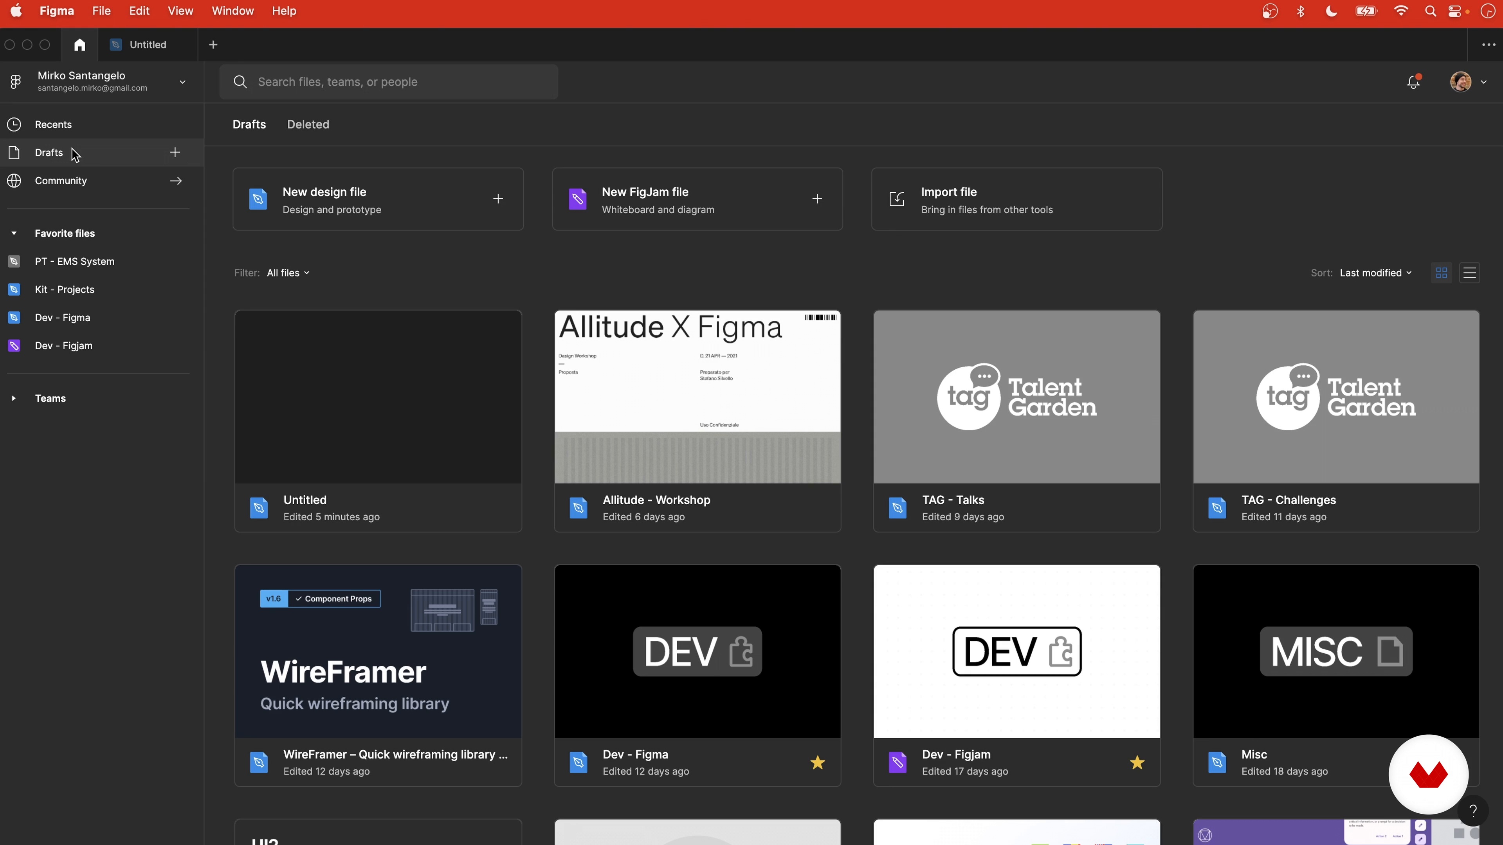This screenshot has height=845, width=1503.
Task: Switch to list view layout icon
Action: pos(1469,273)
